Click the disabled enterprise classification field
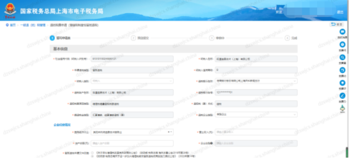349x158 pixels. pos(256,144)
